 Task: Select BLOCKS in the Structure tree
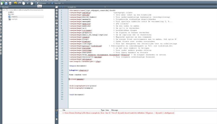click(x=11, y=14)
